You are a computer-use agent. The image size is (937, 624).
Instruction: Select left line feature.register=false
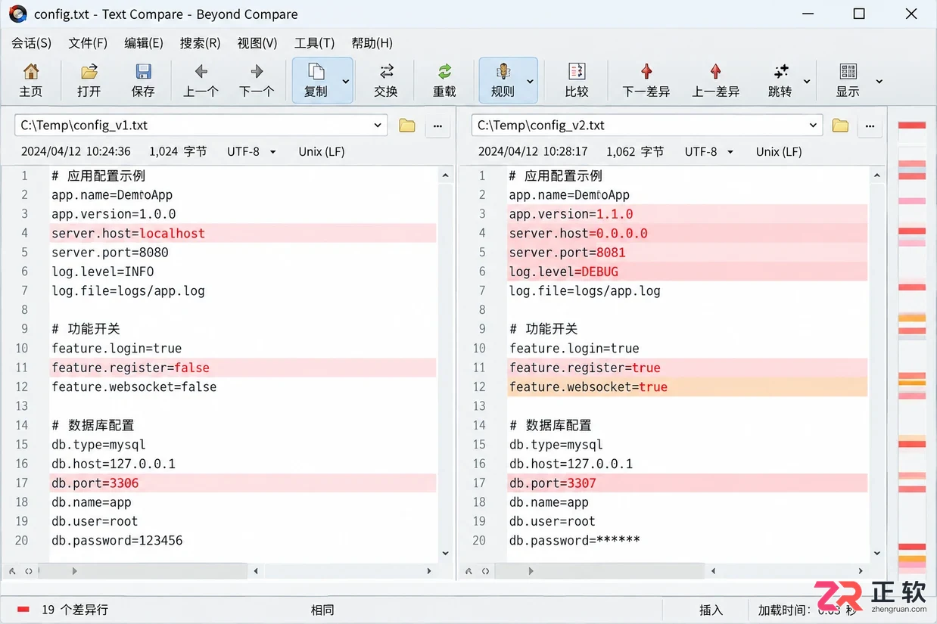pos(243,368)
